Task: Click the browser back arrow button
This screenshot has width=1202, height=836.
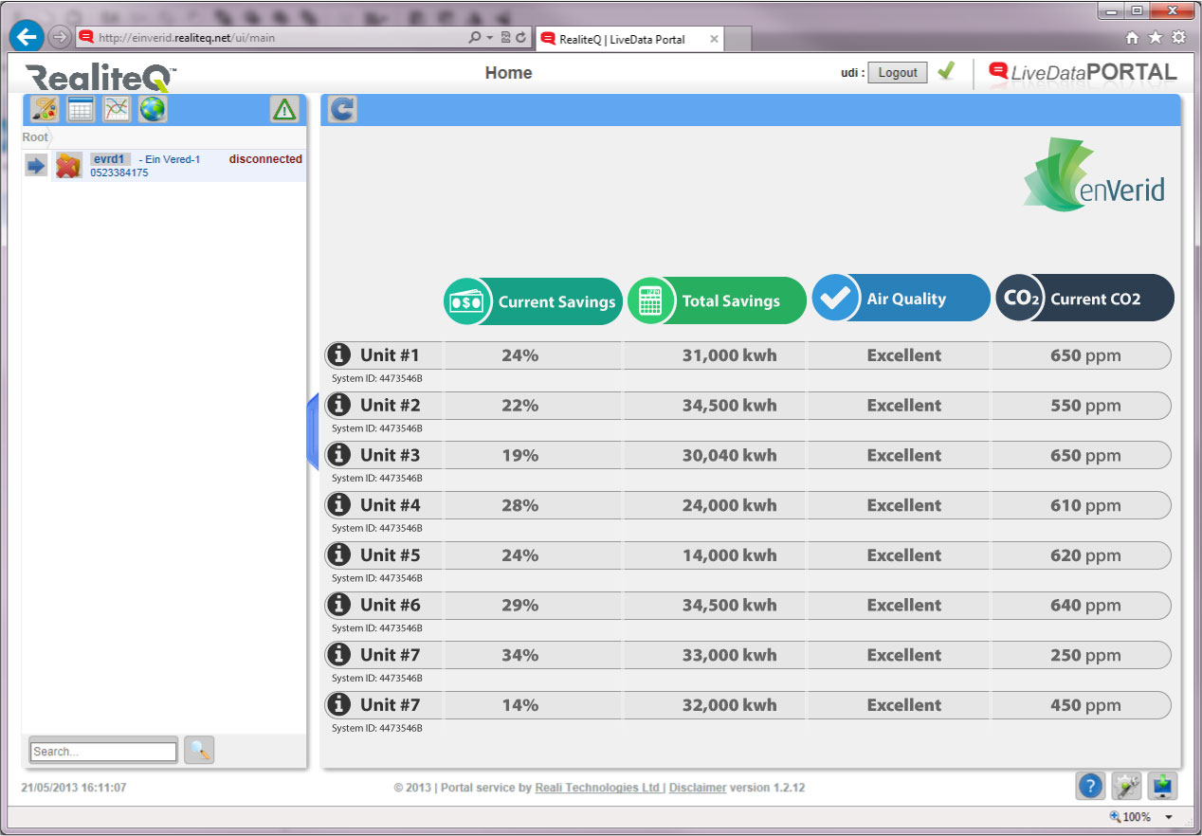Action: tap(27, 37)
